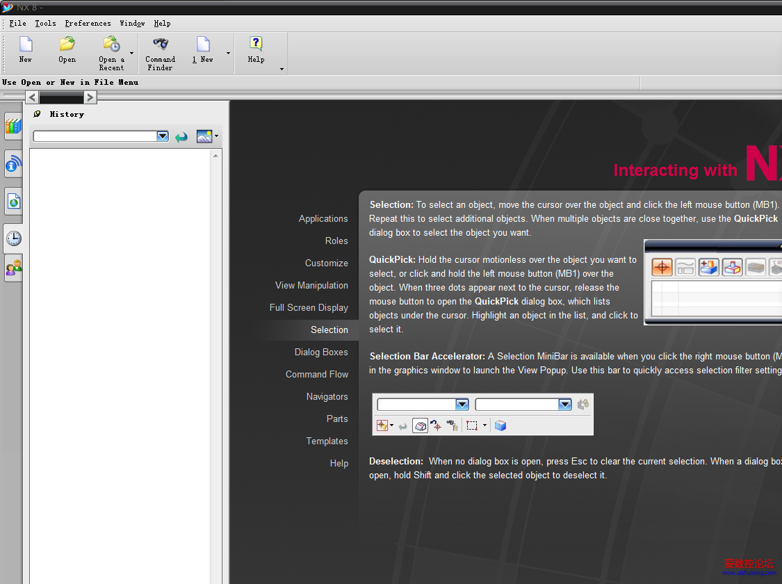
Task: Click the green return arrow in History panel
Action: pyautogui.click(x=181, y=137)
